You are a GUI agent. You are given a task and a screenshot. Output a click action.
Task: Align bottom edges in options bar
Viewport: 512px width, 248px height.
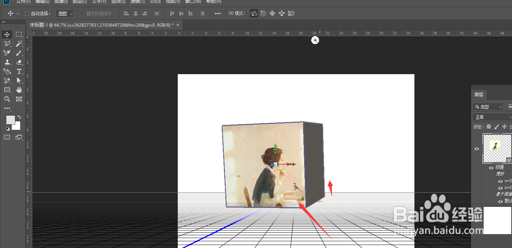pyautogui.click(x=191, y=13)
